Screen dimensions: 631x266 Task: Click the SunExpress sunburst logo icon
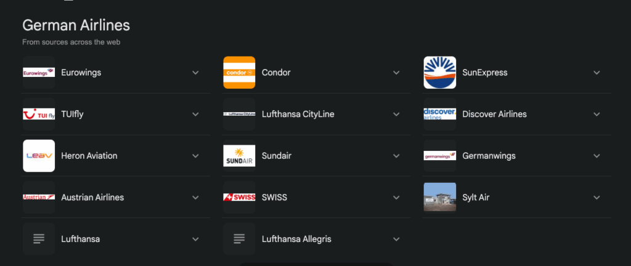point(440,73)
